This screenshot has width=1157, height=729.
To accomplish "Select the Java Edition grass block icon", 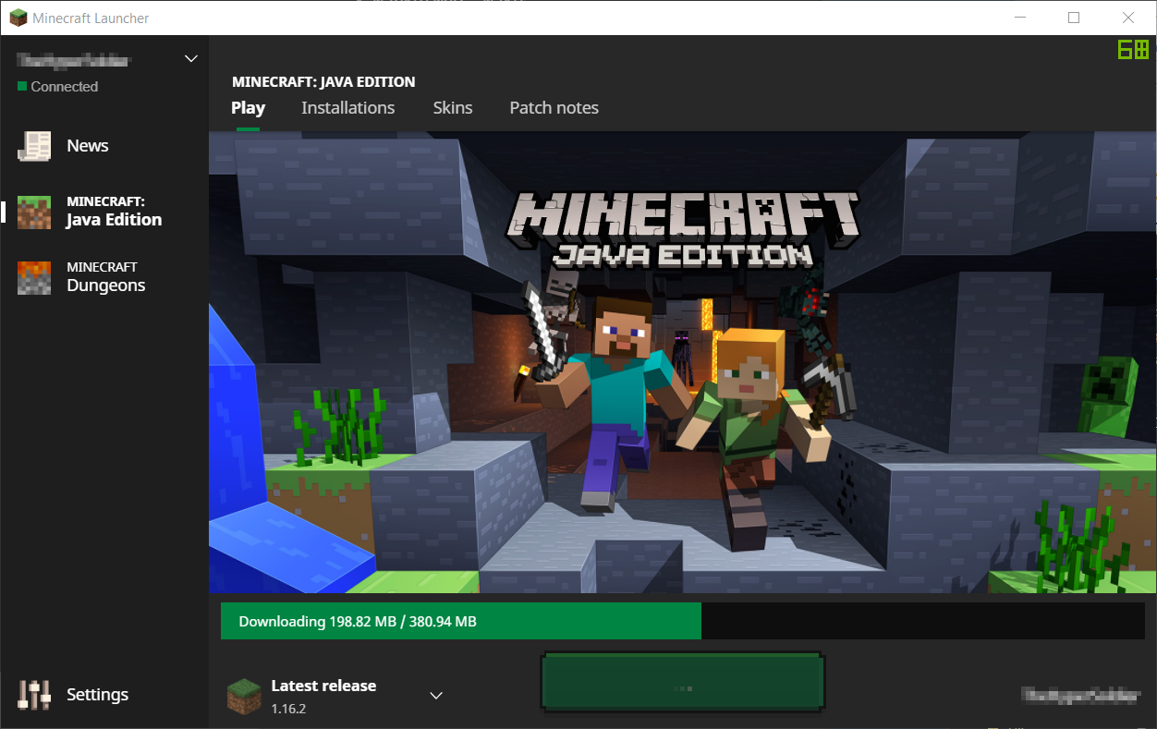I will (x=34, y=212).
